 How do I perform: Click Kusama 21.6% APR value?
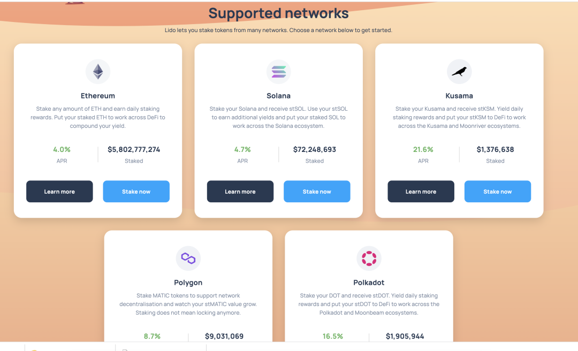pos(423,149)
